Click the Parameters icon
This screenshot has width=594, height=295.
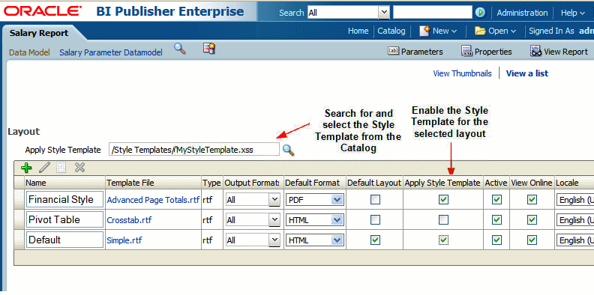(x=394, y=51)
